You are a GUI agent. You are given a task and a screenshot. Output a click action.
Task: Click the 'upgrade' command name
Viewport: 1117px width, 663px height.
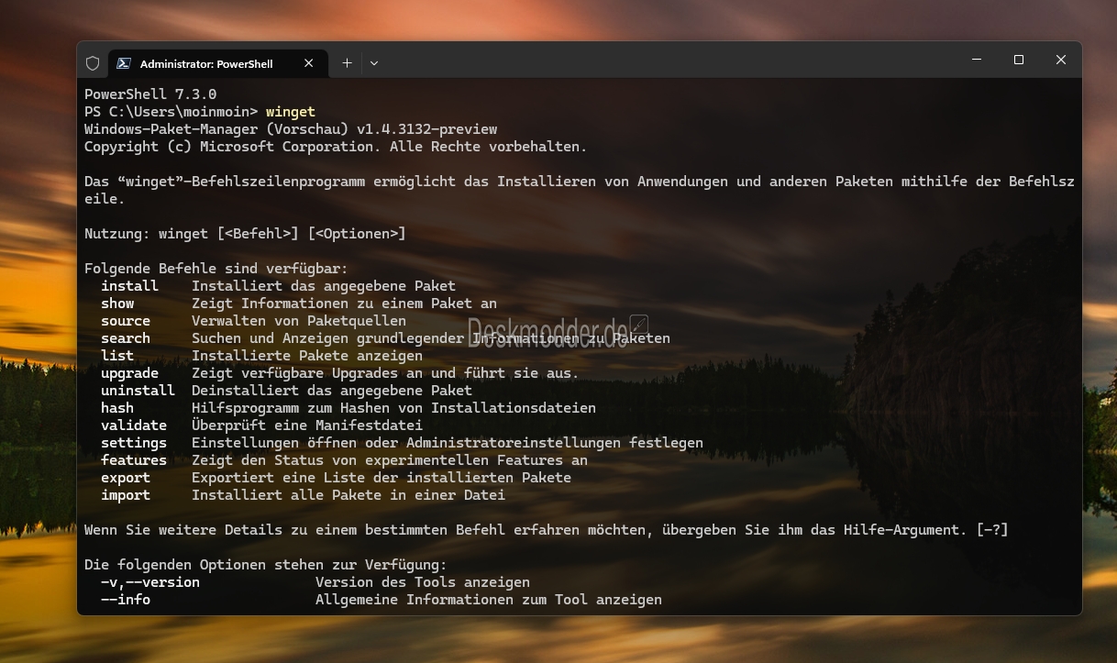coord(129,373)
